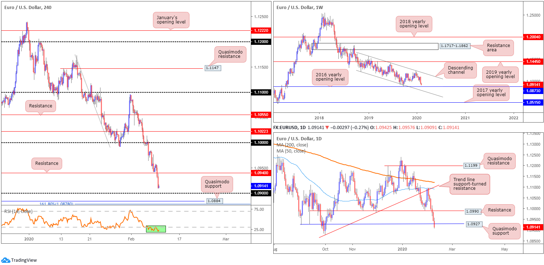Click the 1.11000 price tag
The height and width of the screenshot is (265, 544).
pos(260,93)
